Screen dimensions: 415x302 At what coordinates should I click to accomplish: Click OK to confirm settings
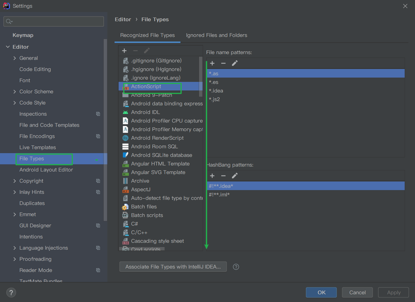click(x=321, y=293)
